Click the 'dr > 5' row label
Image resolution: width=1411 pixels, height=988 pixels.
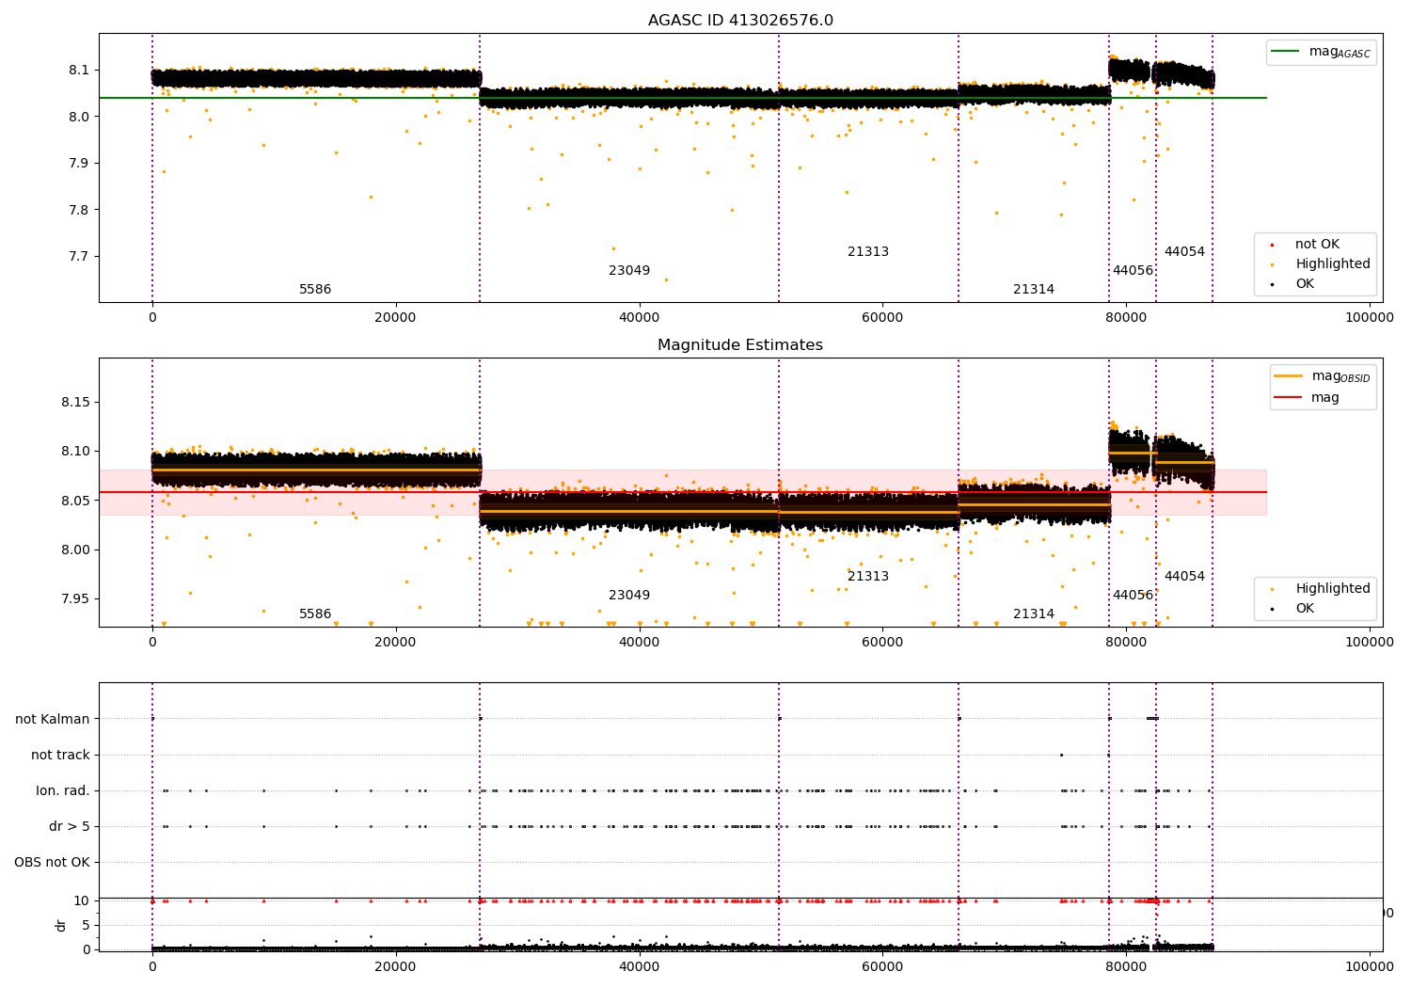[70, 827]
